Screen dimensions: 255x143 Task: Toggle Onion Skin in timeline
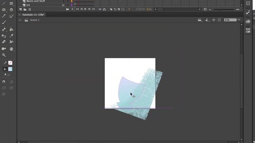111,9
